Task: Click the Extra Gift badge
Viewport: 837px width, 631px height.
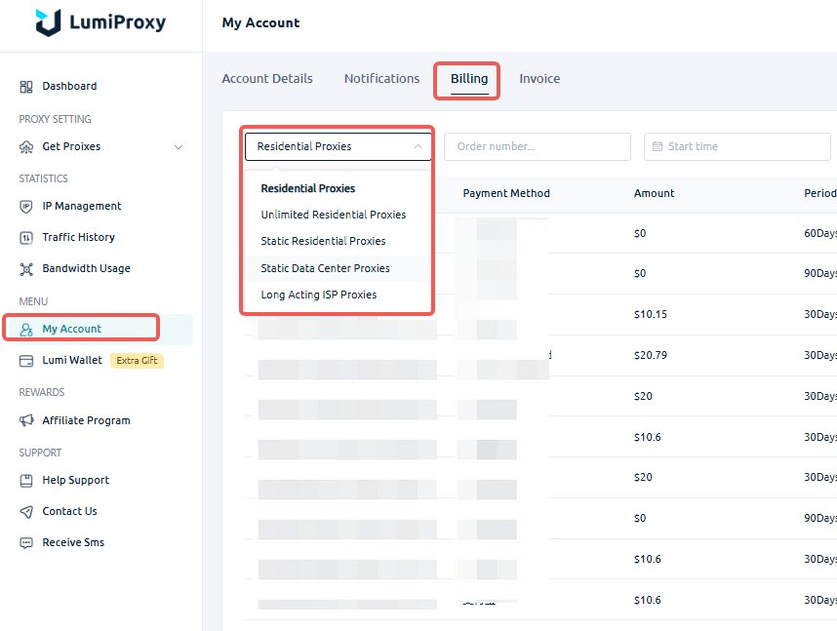Action: tap(137, 361)
